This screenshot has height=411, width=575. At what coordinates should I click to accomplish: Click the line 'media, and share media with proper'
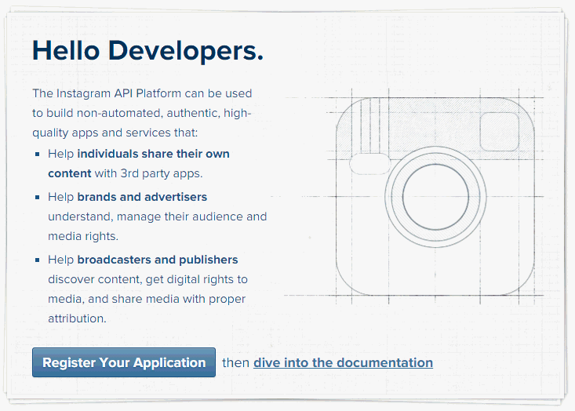coord(147,299)
